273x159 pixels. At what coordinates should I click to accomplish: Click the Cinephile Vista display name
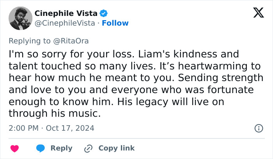(66, 14)
